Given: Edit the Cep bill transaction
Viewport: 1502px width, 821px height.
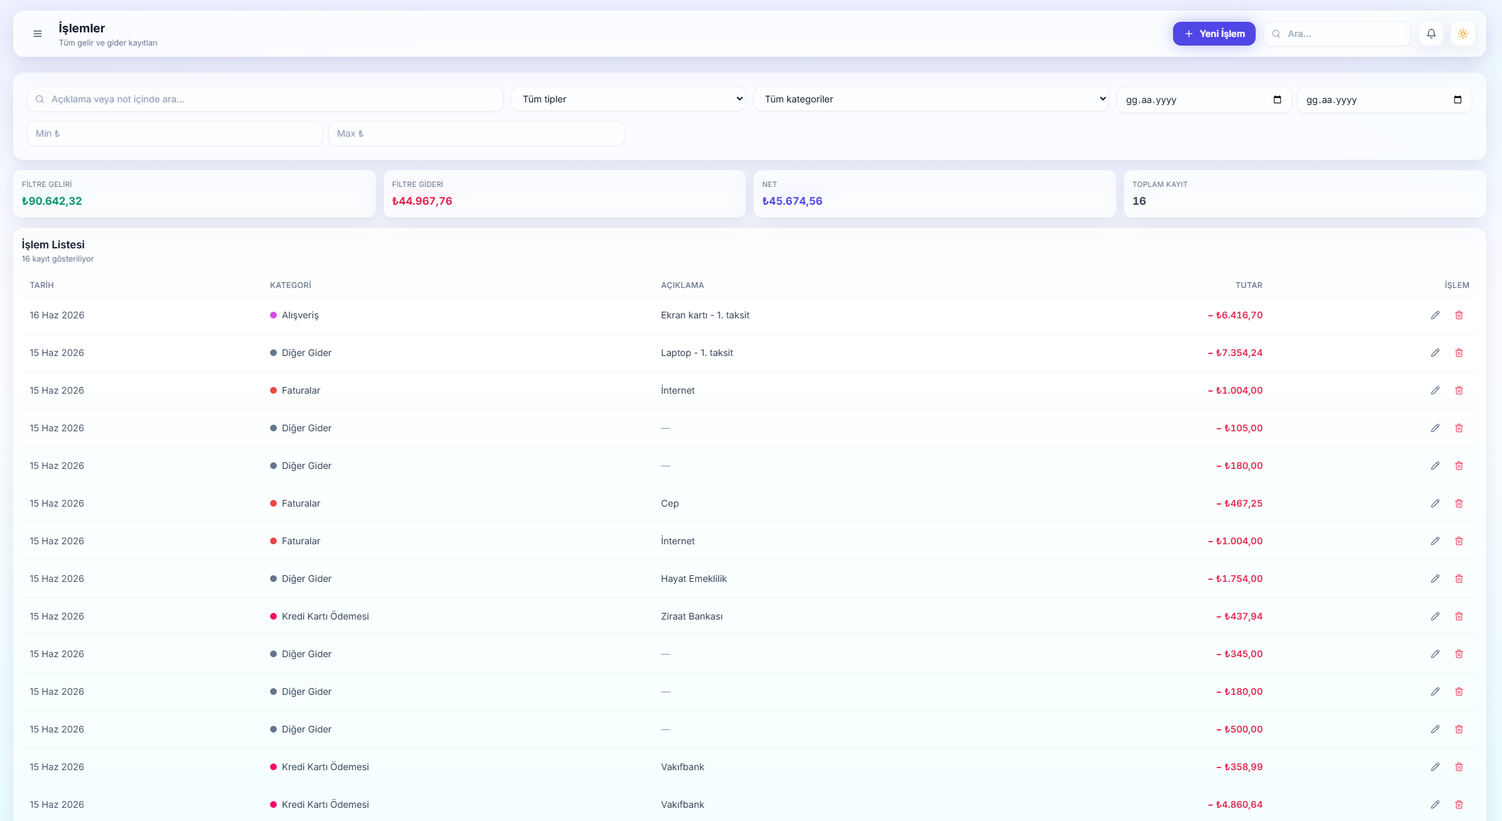Looking at the screenshot, I should (x=1435, y=503).
